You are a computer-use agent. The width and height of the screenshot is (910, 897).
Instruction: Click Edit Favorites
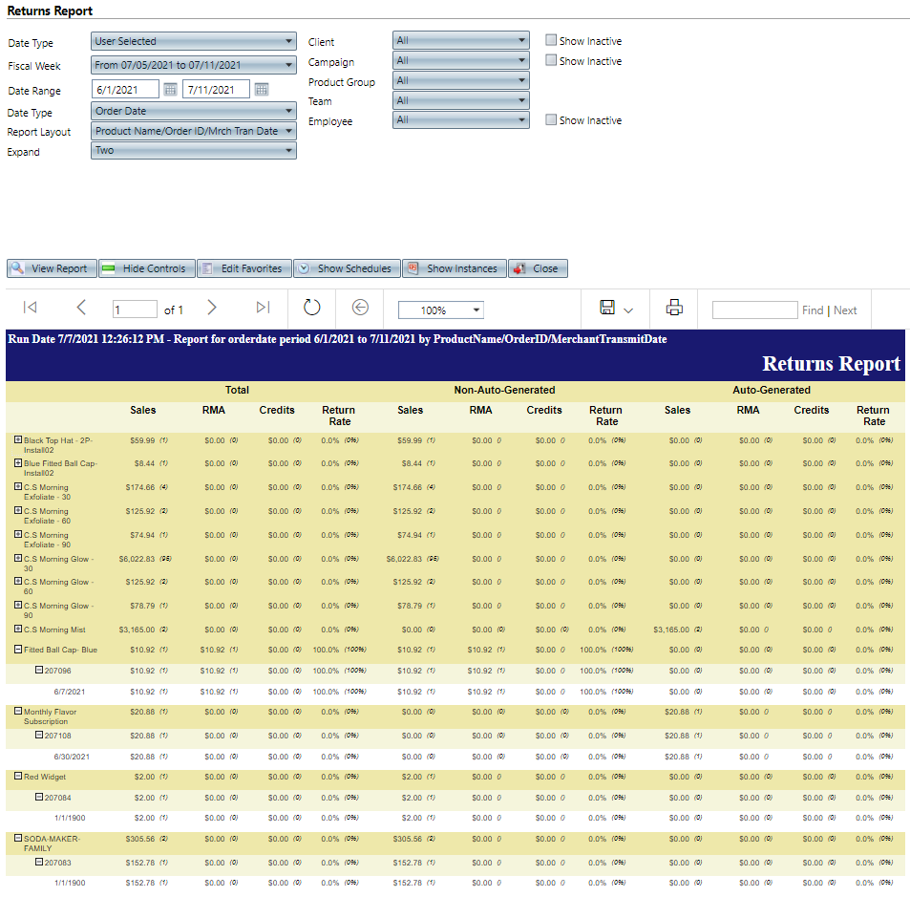click(x=245, y=268)
